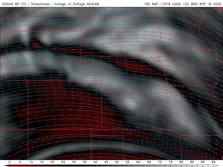Click the colorbar label '15'
Screen dimensions: 223x167
42,162
